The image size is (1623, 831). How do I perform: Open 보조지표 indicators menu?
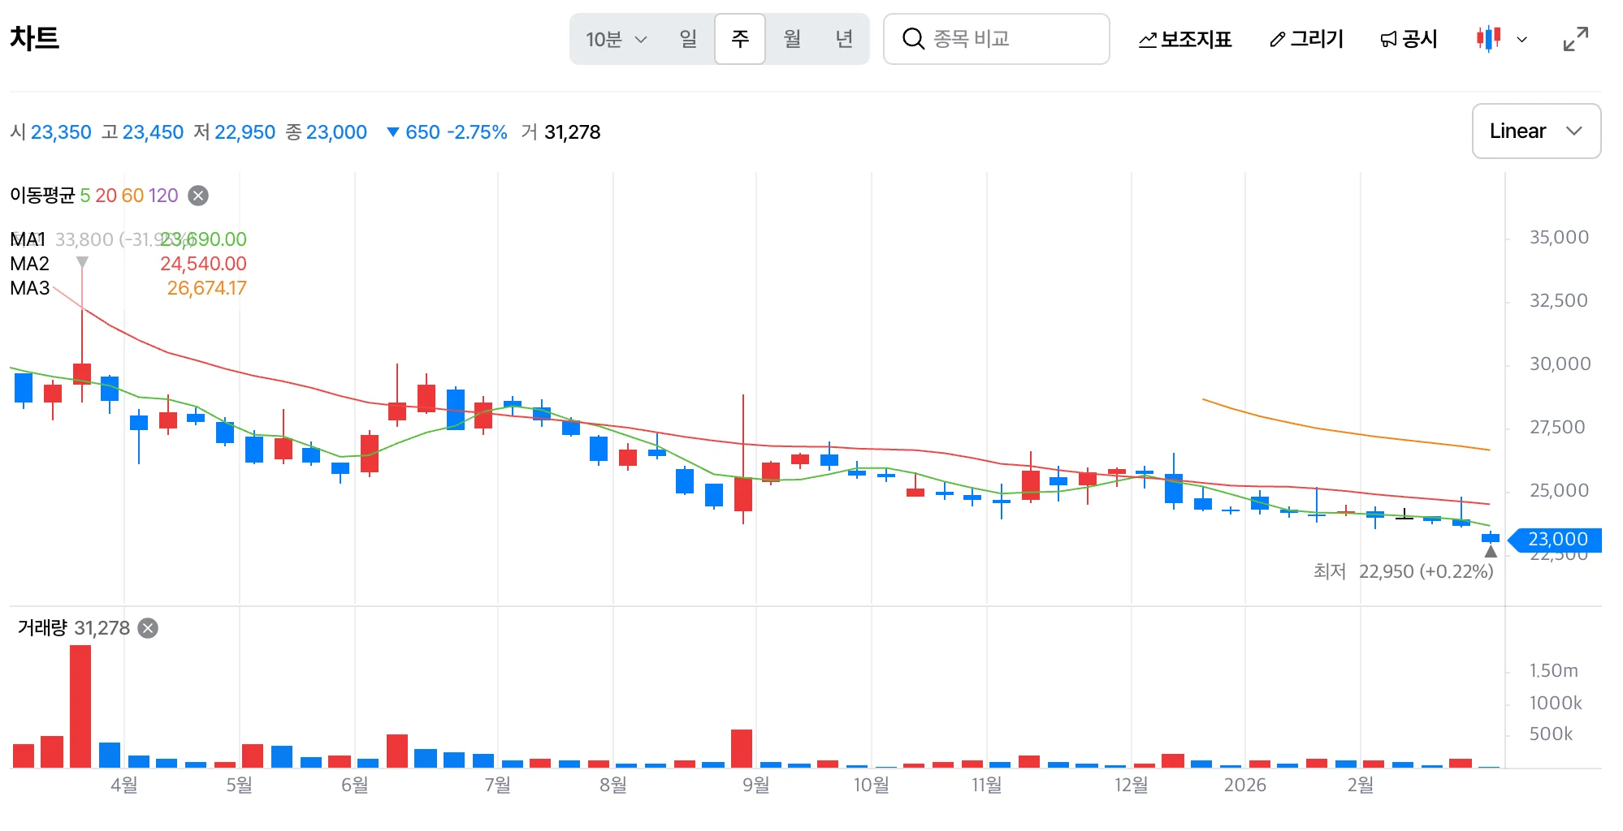[x=1185, y=39]
